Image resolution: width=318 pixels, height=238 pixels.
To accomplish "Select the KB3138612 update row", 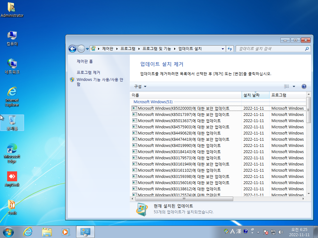I will coord(218,189).
